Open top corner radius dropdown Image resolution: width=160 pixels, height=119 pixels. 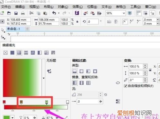coord(158,20)
